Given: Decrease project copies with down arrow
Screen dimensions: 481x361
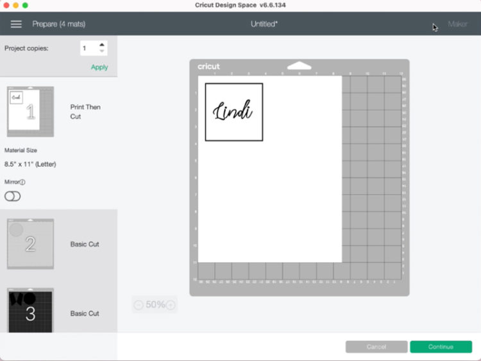Looking at the screenshot, I should point(102,51).
